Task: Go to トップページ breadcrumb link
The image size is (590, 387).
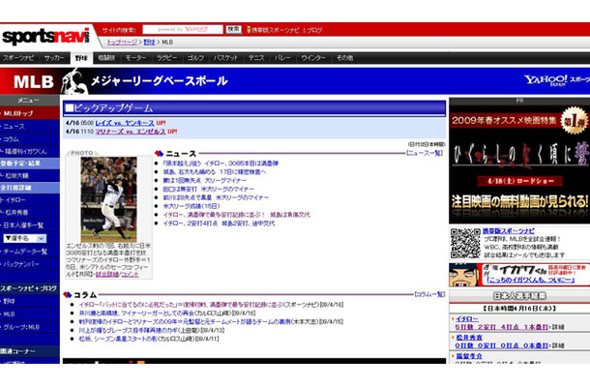Action: click(x=122, y=43)
